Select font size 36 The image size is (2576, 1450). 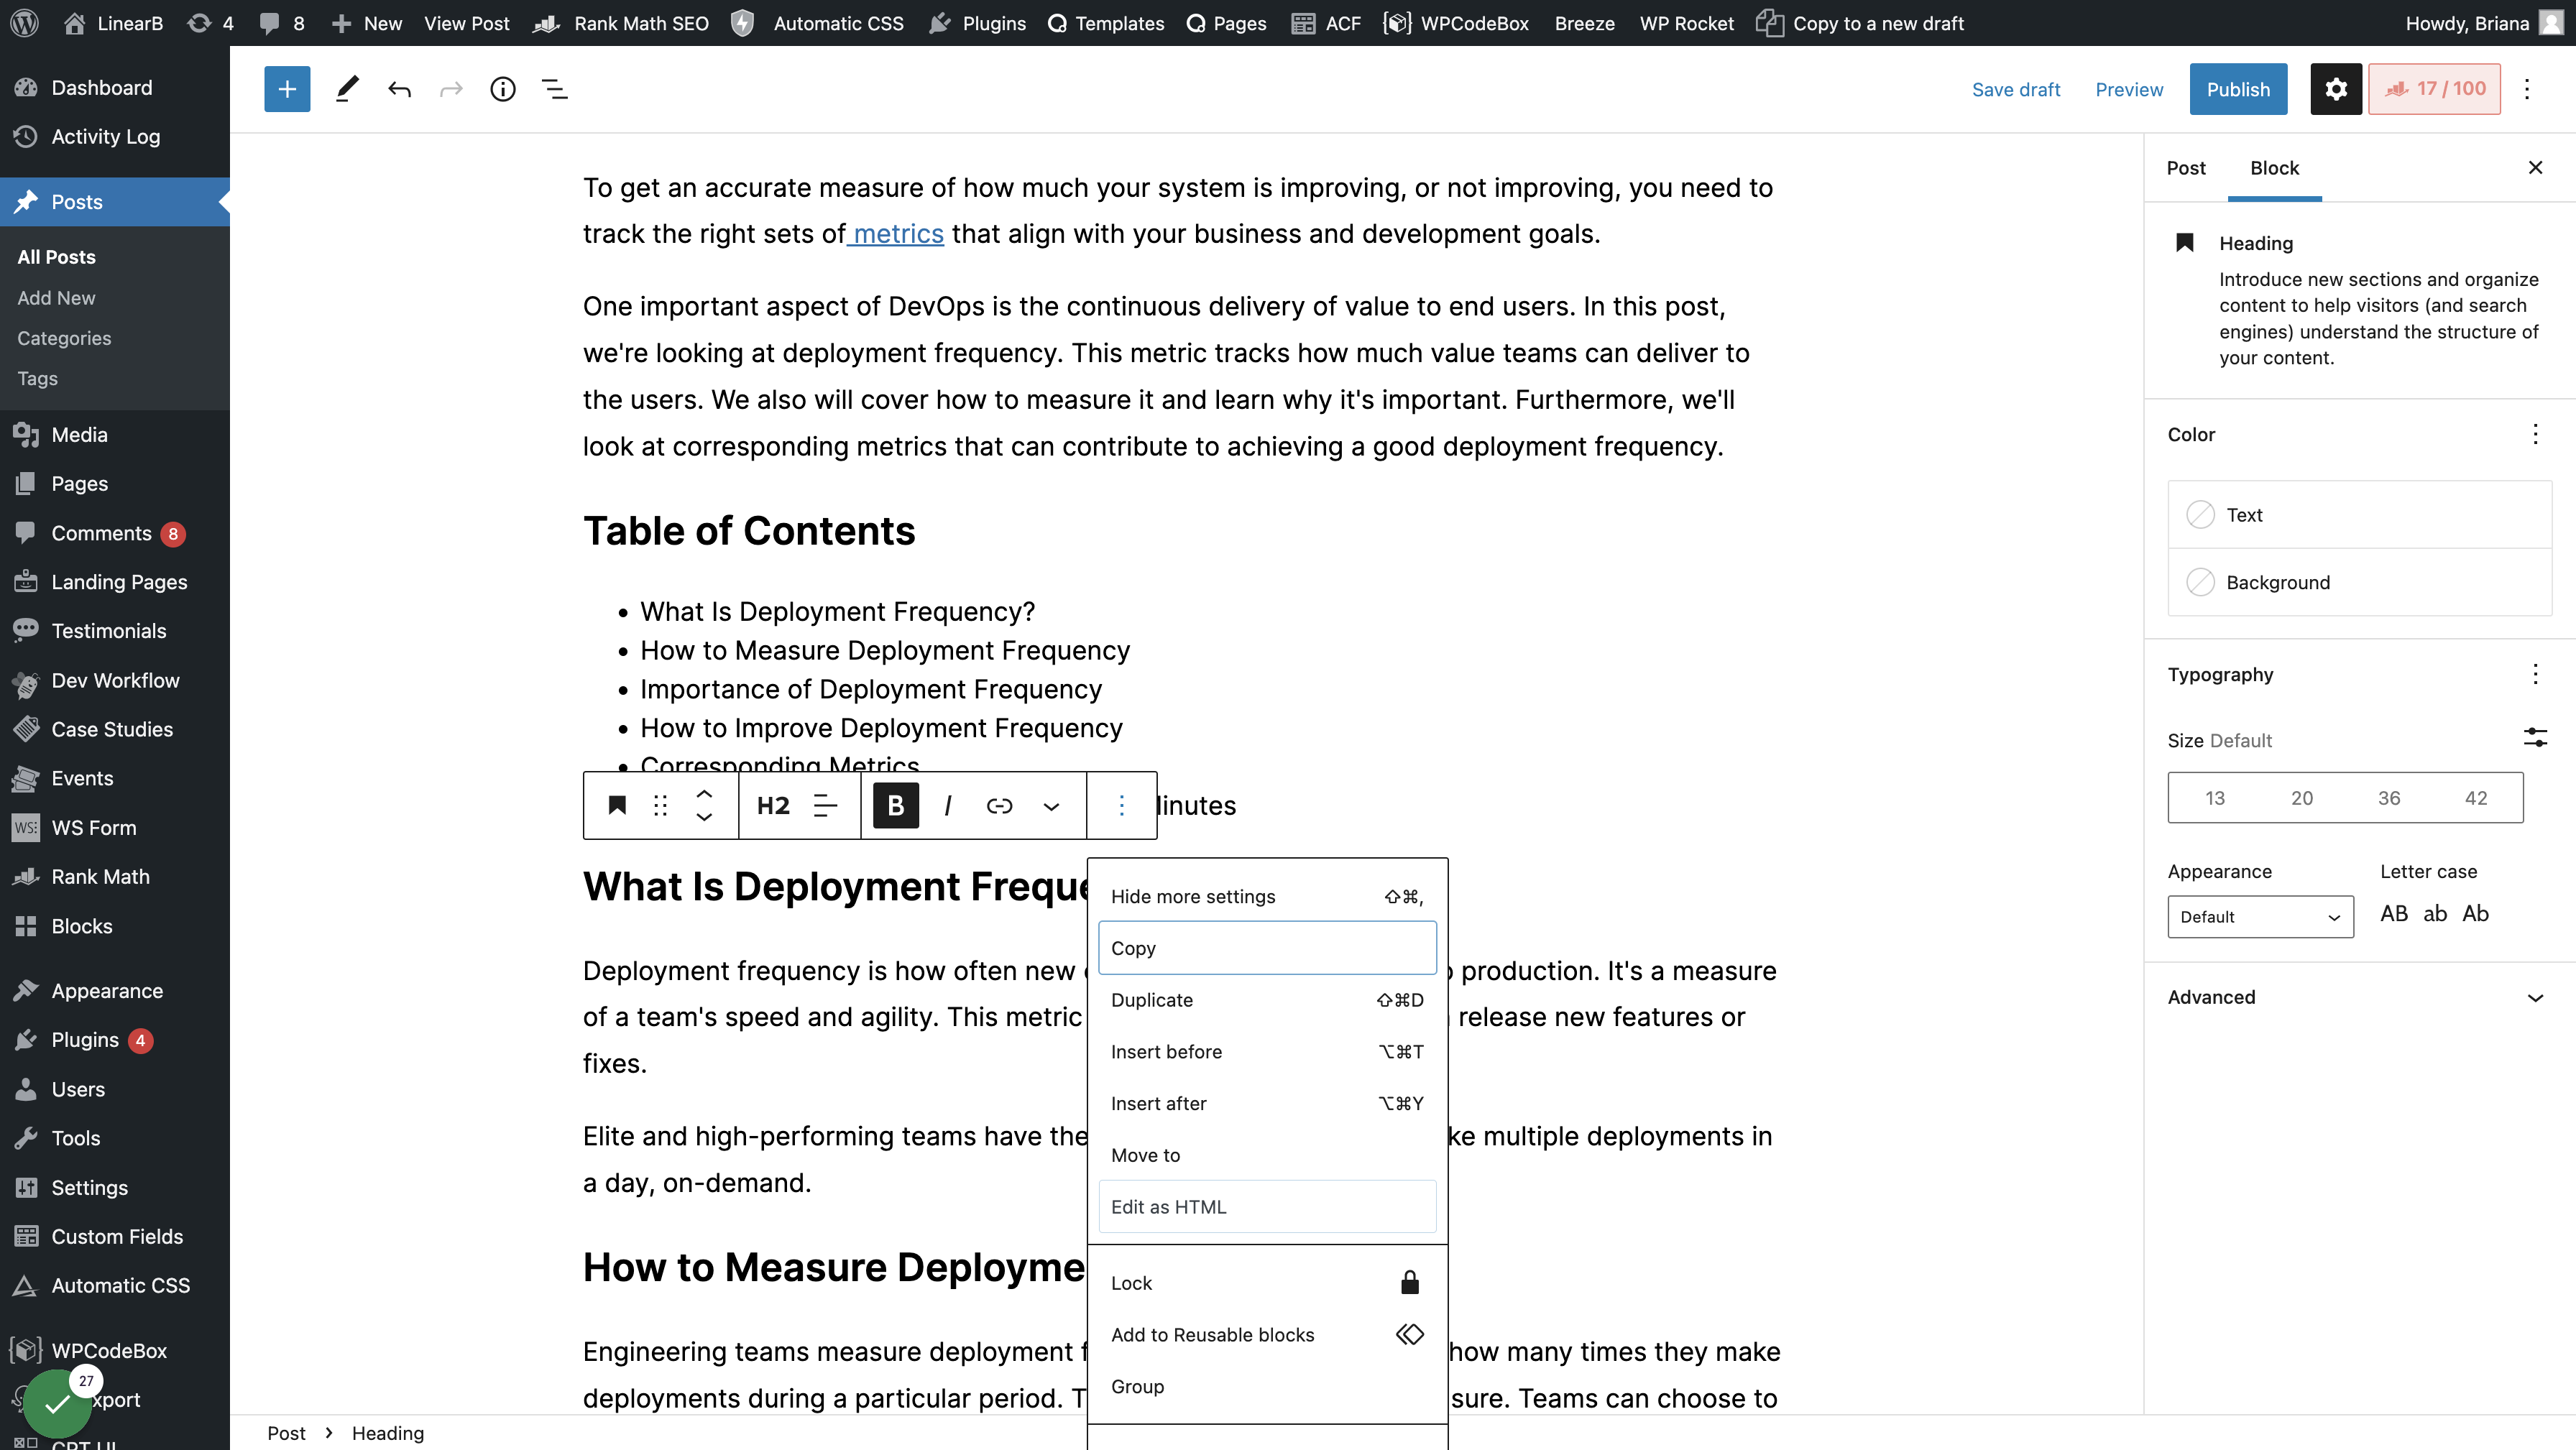point(2389,798)
